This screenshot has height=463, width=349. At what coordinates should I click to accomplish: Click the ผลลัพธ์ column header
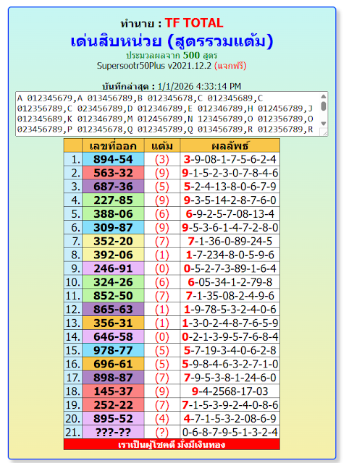(x=230, y=146)
